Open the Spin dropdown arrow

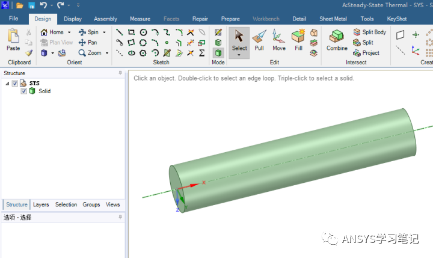click(x=104, y=32)
